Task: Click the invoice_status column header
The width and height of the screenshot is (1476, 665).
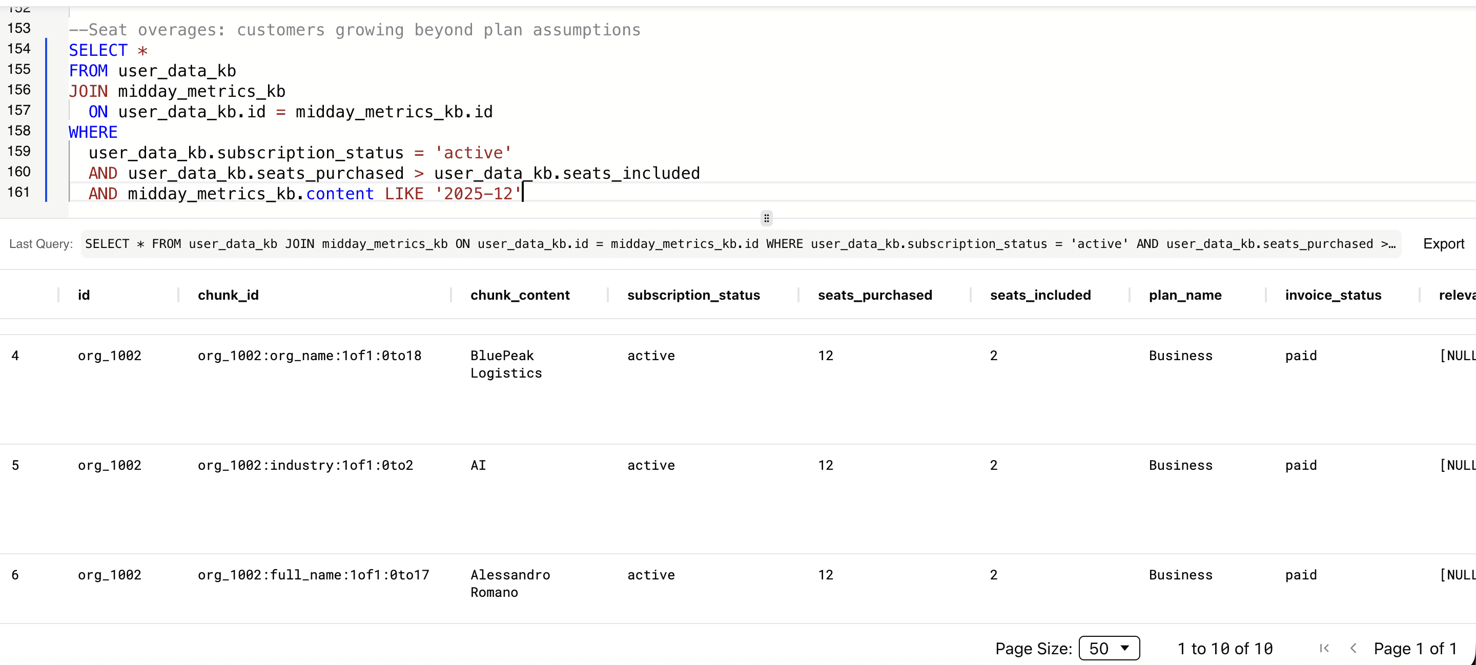Action: coord(1332,295)
